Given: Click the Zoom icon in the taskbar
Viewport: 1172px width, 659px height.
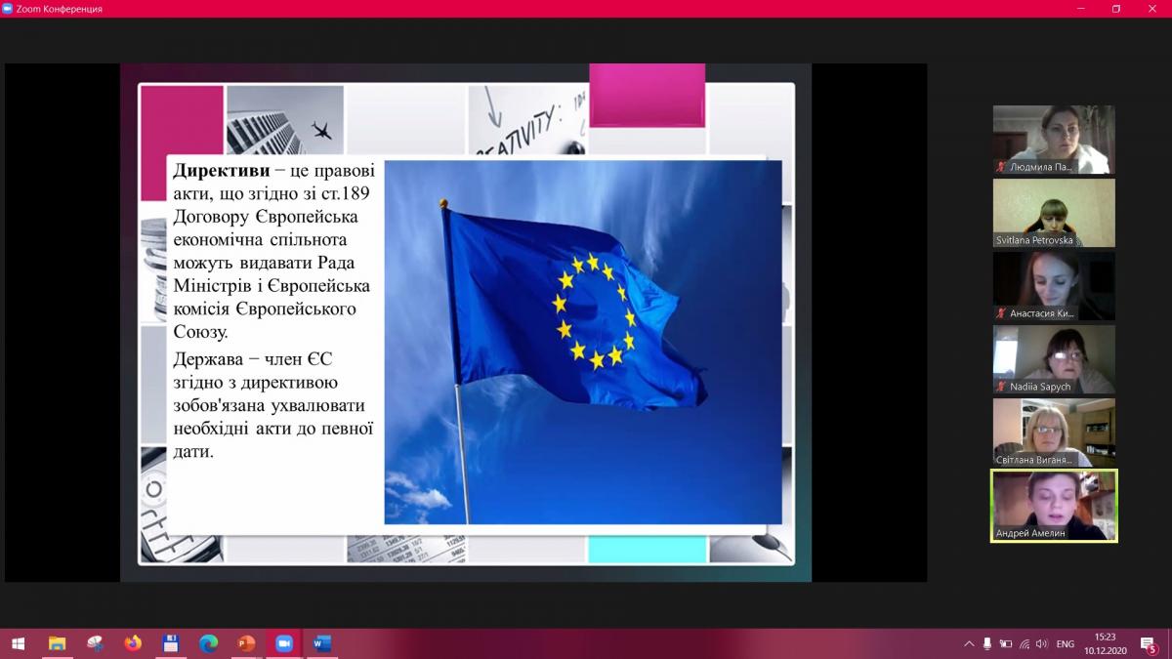Looking at the screenshot, I should [284, 643].
